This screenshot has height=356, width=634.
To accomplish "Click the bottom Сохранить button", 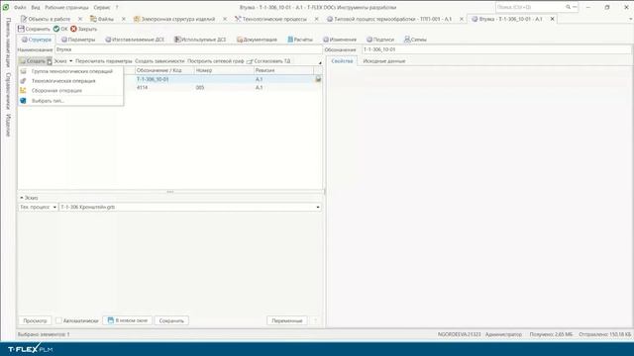I will click(171, 320).
